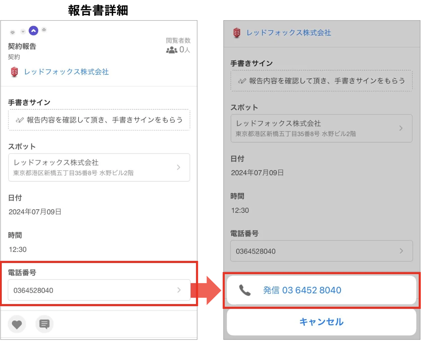Click the time 12:30 in right panel
Screen dimensions: 428x346
[x=240, y=210]
